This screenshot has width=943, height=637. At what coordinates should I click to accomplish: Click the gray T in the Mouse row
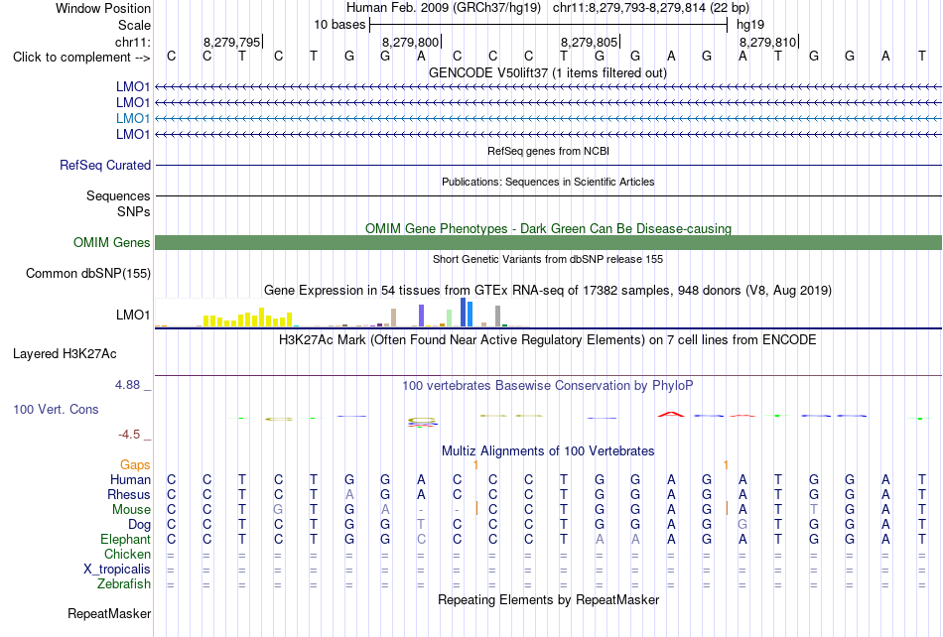pyautogui.click(x=814, y=510)
